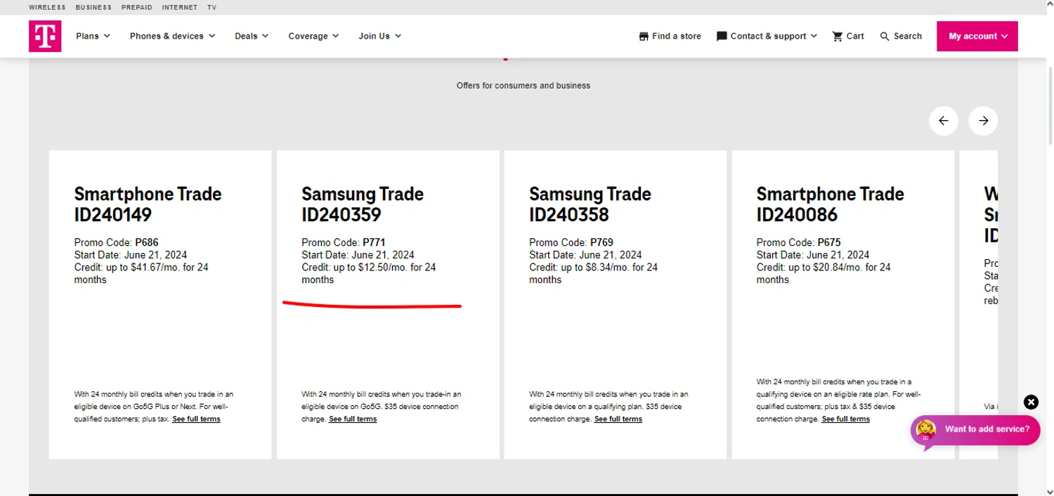This screenshot has height=496, width=1054.
Task: Click the Contact & support chat icon
Action: [x=722, y=37]
